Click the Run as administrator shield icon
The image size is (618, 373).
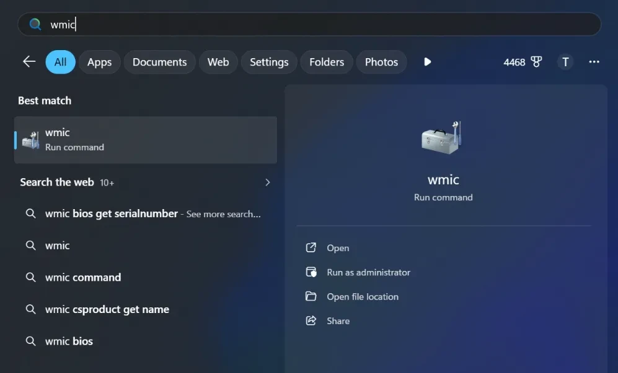311,272
